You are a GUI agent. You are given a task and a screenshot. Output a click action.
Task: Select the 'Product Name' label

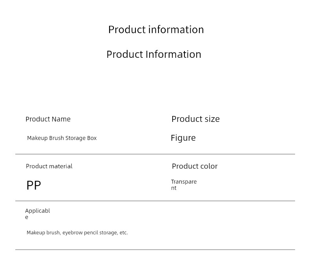pos(48,119)
